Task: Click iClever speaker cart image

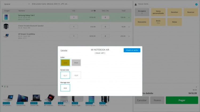Action: 6,26
